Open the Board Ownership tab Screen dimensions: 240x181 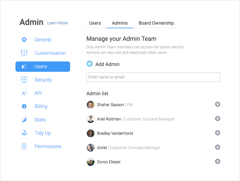156,23
